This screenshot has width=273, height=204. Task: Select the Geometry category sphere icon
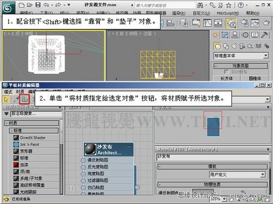[217, 46]
